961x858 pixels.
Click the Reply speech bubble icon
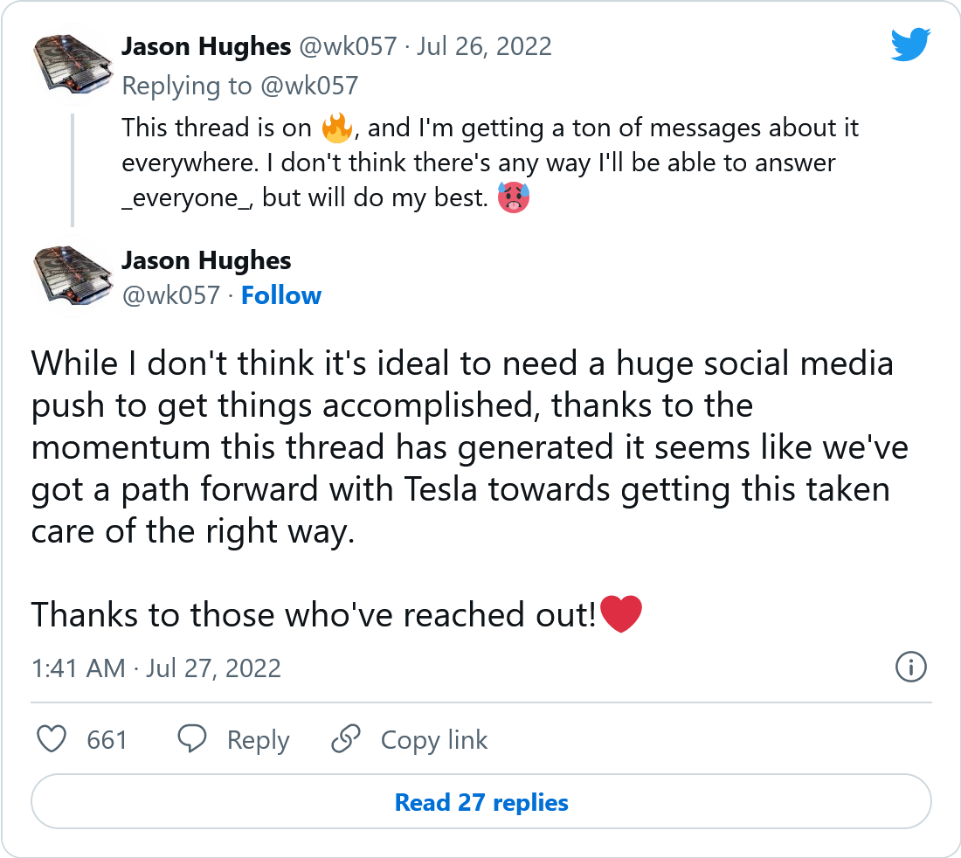click(192, 740)
